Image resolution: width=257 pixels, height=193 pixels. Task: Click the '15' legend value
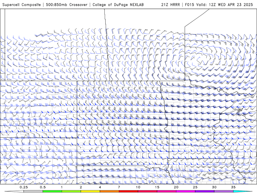pyautogui.click(x=157, y=187)
